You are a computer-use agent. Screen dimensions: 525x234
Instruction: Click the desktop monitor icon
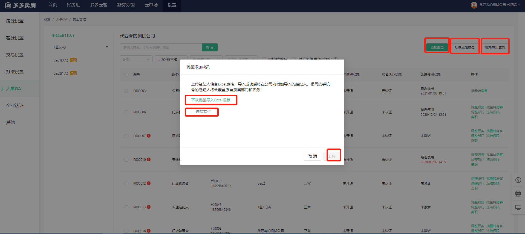[x=518, y=207]
